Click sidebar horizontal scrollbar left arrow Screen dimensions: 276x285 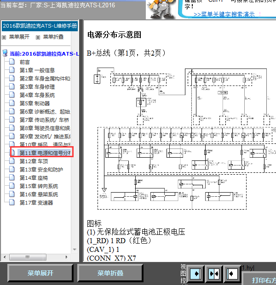point(5,257)
